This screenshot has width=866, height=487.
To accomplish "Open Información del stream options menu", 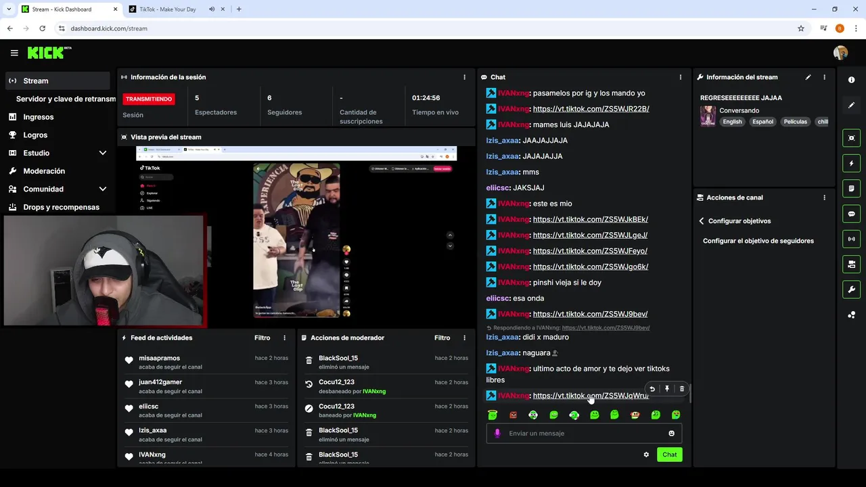I will [824, 77].
